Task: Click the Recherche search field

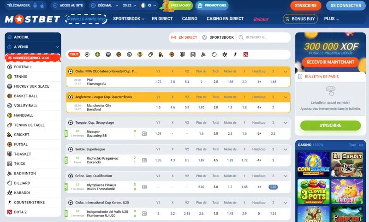Action: [265, 37]
